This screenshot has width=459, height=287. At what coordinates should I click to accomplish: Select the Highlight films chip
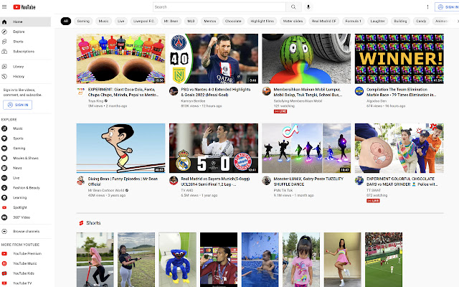pyautogui.click(x=262, y=21)
